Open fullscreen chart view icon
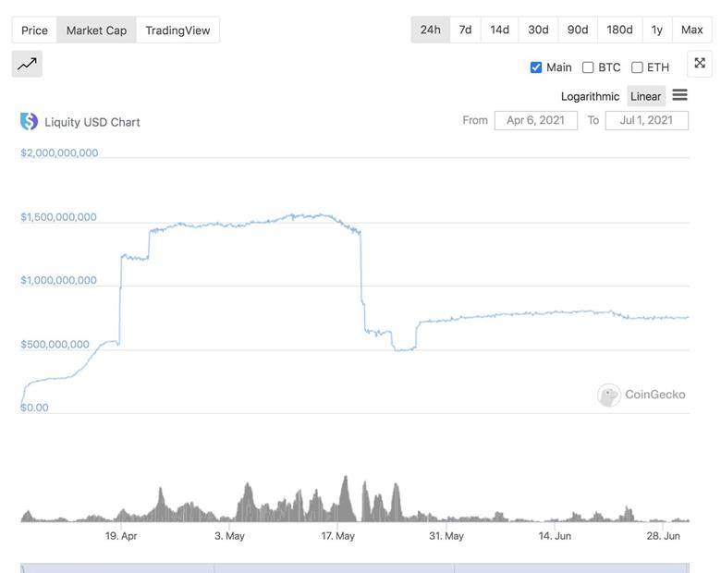This screenshot has width=721, height=573. [x=700, y=64]
